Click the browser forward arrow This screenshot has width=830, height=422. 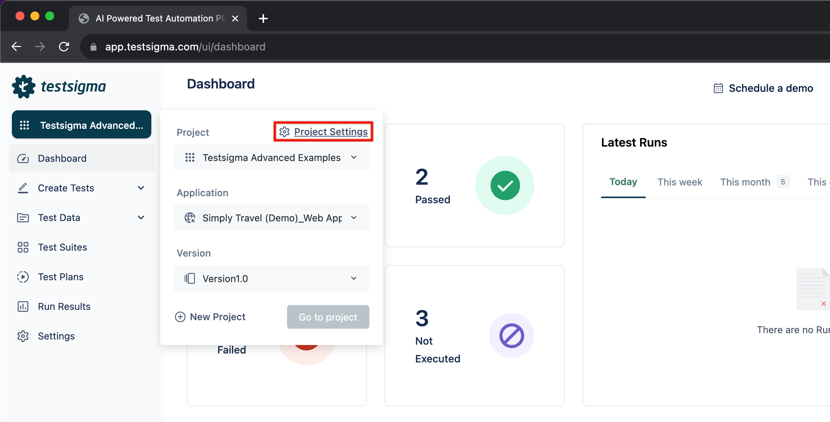tap(40, 47)
